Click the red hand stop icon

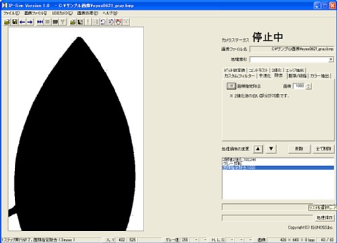pyautogui.click(x=118, y=22)
